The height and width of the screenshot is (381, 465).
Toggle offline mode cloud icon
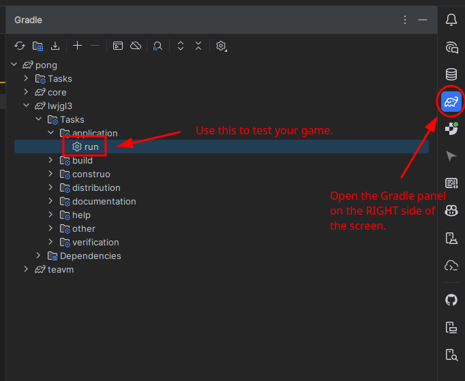coord(136,46)
